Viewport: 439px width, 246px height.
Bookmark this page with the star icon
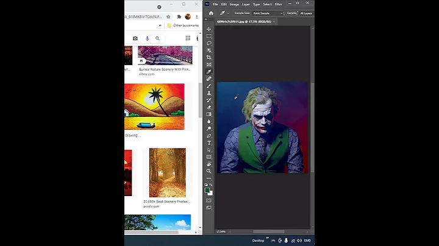168,17
